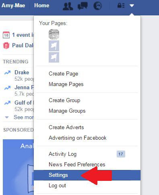Go to Home
The width and height of the screenshot is (159, 195).
[42, 6]
